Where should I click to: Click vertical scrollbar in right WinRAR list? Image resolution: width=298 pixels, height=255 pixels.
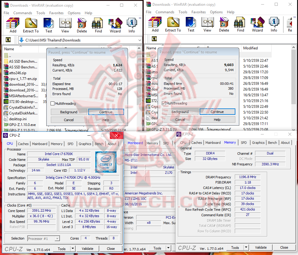click(x=294, y=77)
